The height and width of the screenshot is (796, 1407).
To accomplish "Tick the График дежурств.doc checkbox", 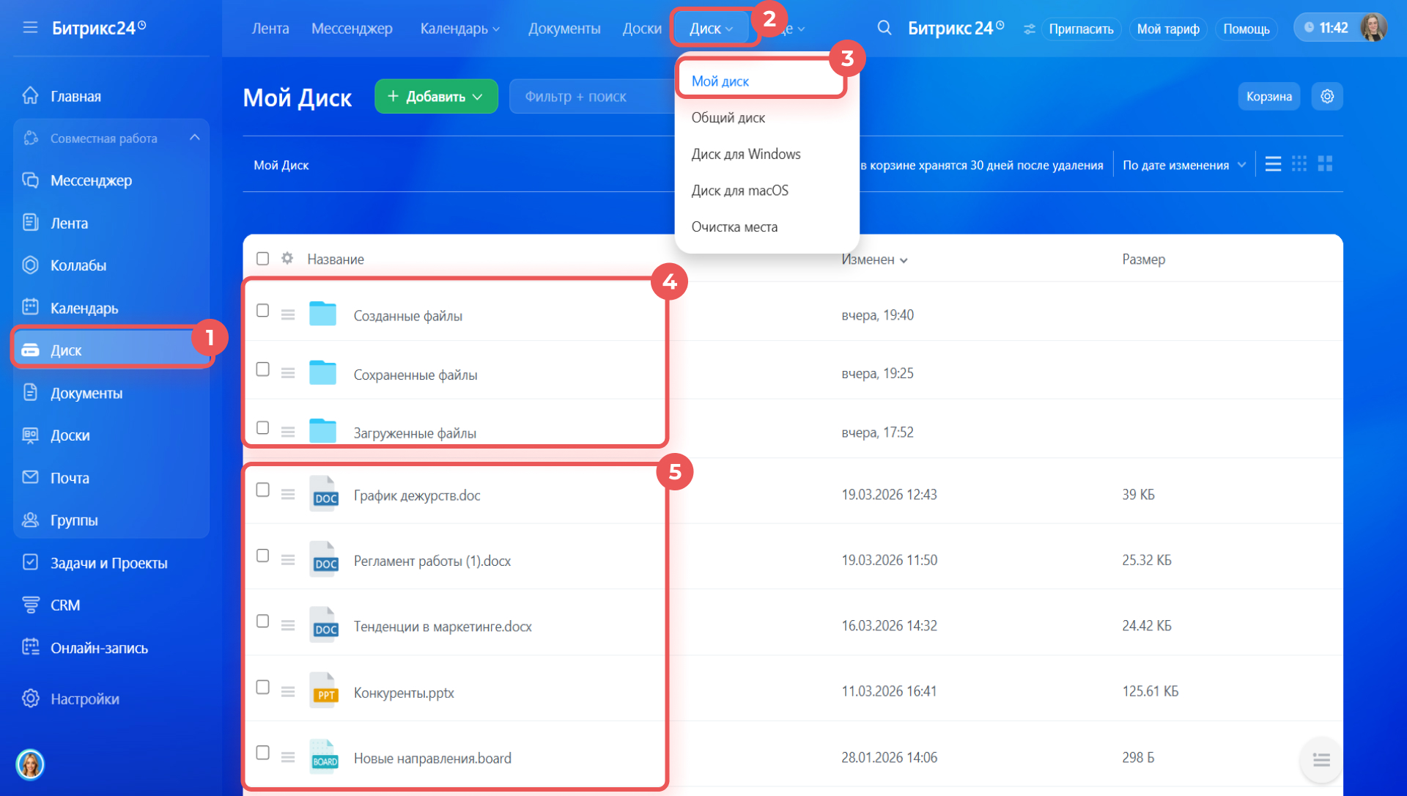I will pyautogui.click(x=262, y=490).
